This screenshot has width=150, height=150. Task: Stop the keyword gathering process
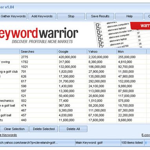(x=71, y=16)
